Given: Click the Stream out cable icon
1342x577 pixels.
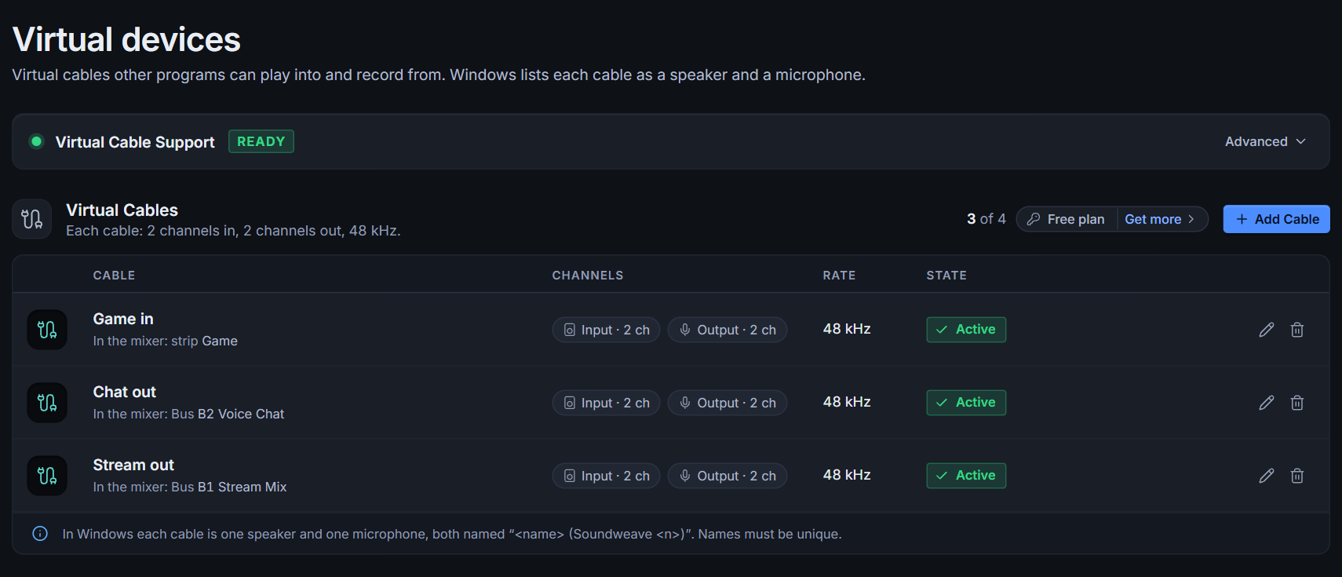Looking at the screenshot, I should [47, 476].
